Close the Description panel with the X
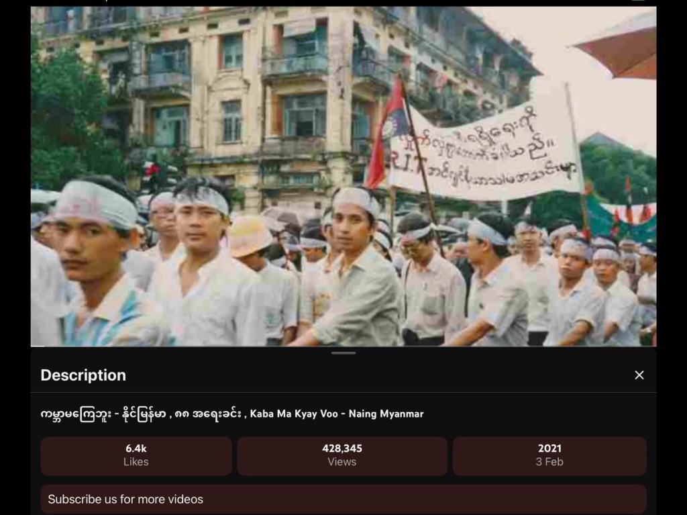 (639, 375)
